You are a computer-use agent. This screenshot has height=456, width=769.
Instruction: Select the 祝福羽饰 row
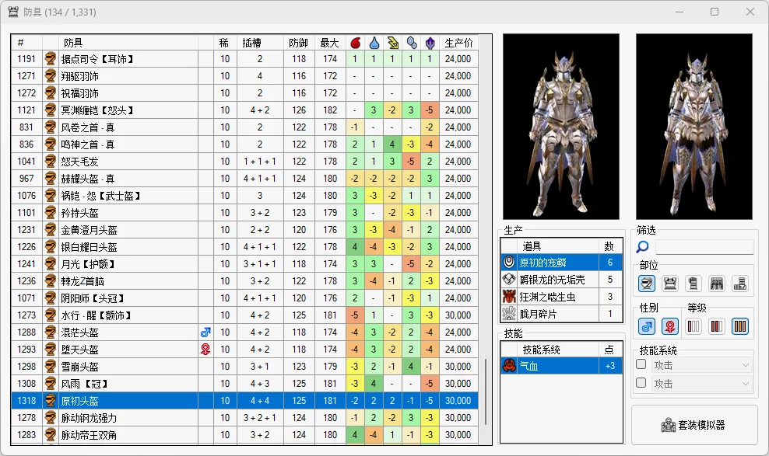click(x=244, y=93)
